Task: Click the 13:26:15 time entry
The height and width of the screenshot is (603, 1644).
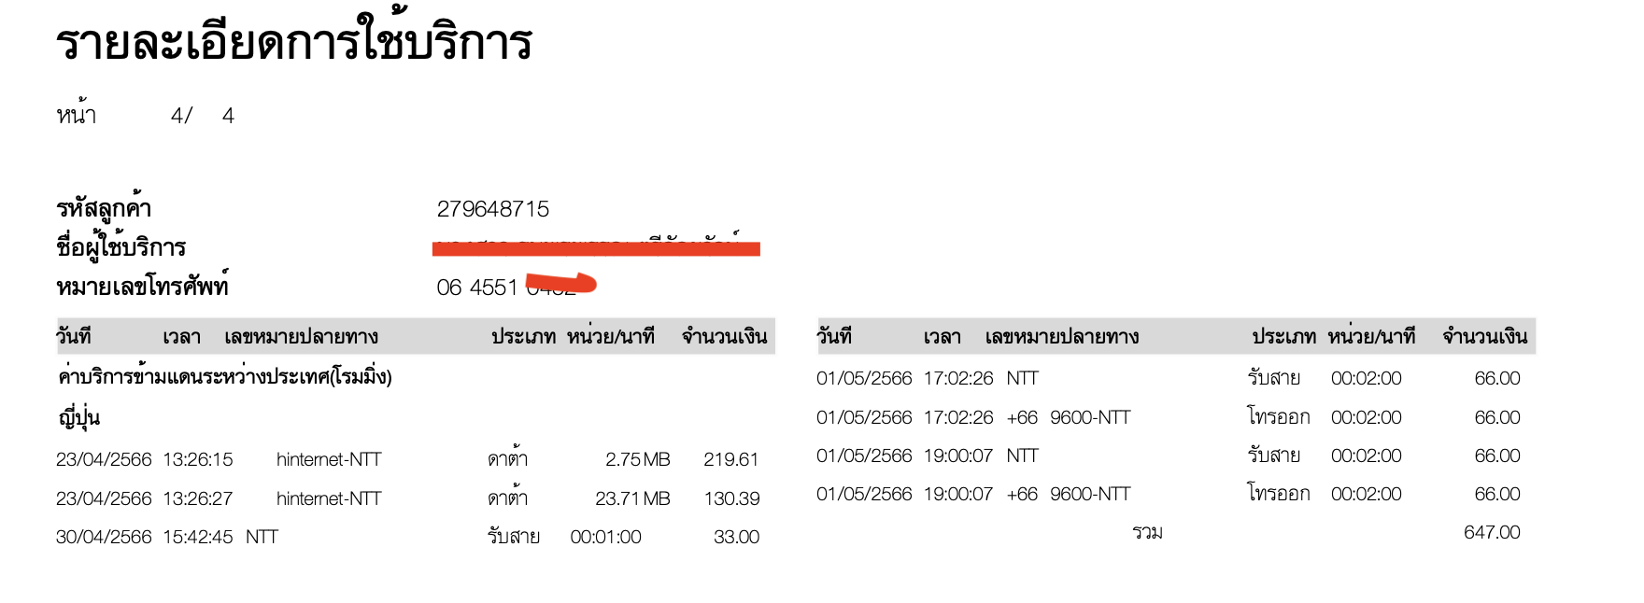Action: [197, 459]
